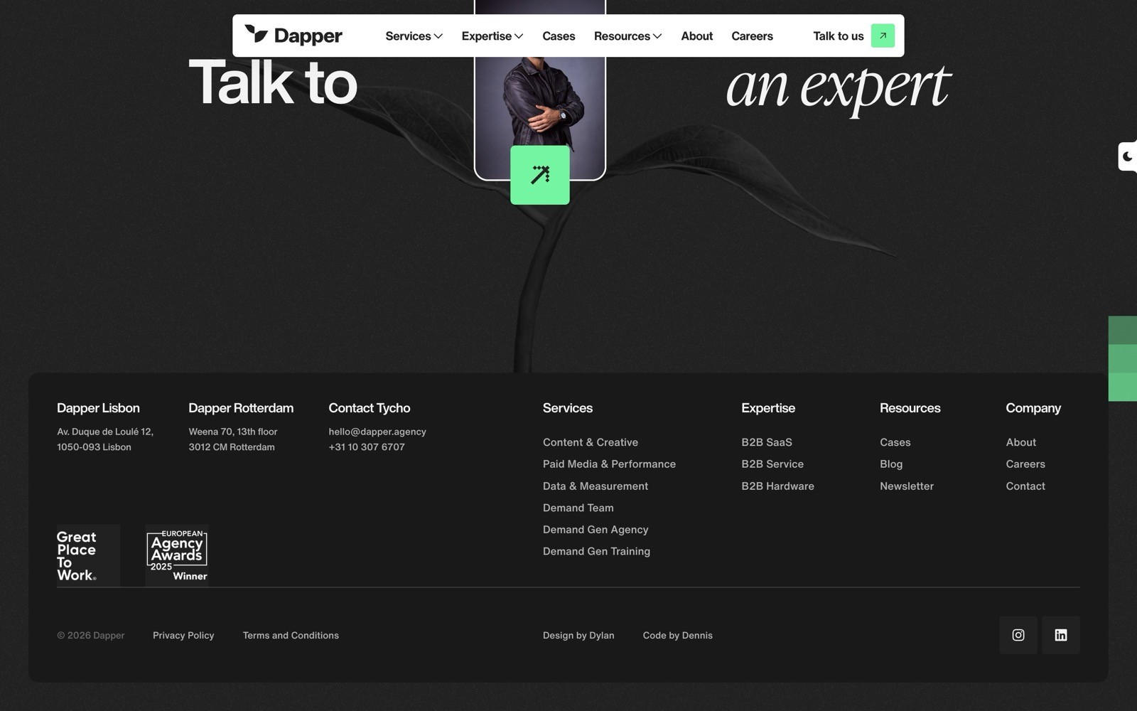Select About in the navigation bar
Image resolution: width=1137 pixels, height=711 pixels.
pos(696,36)
